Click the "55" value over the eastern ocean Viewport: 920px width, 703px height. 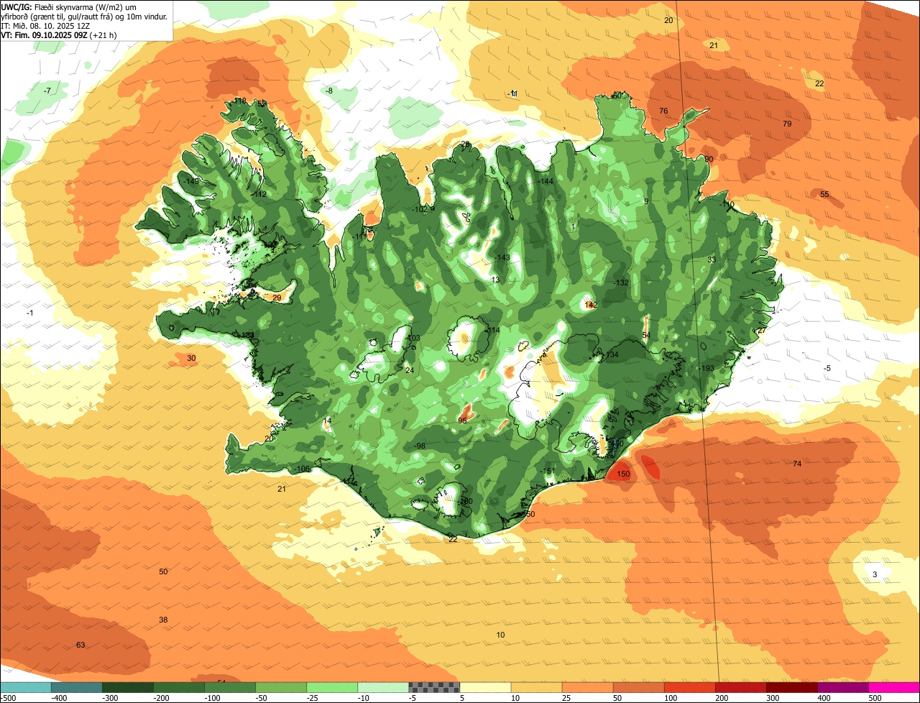pyautogui.click(x=824, y=195)
